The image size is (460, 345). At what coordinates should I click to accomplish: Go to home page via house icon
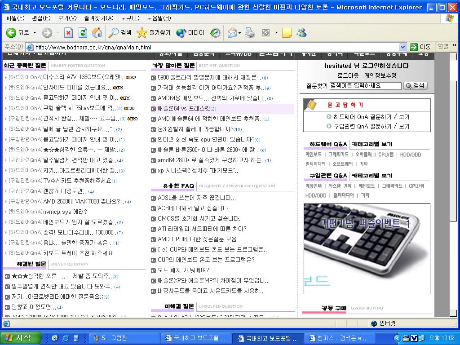pyautogui.click(x=97, y=32)
